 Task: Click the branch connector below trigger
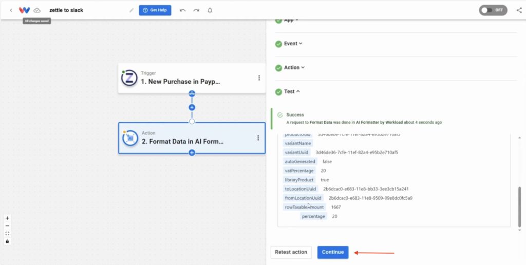(x=192, y=93)
